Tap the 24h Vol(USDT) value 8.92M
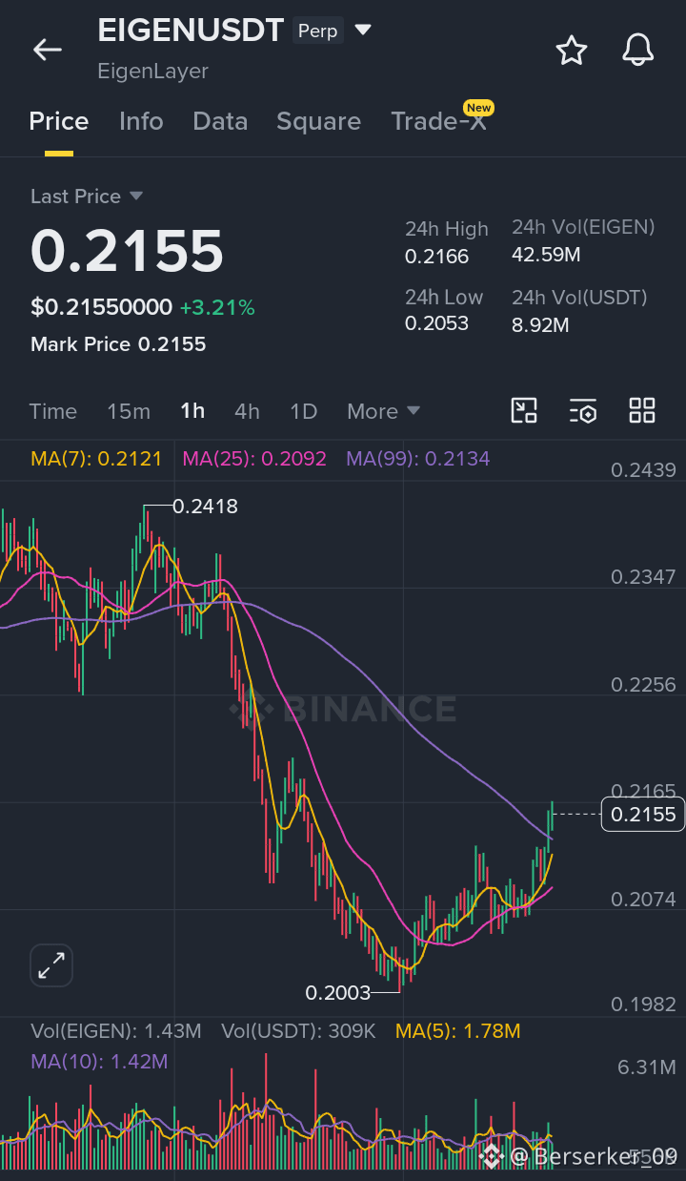This screenshot has width=686, height=1181. 540,325
